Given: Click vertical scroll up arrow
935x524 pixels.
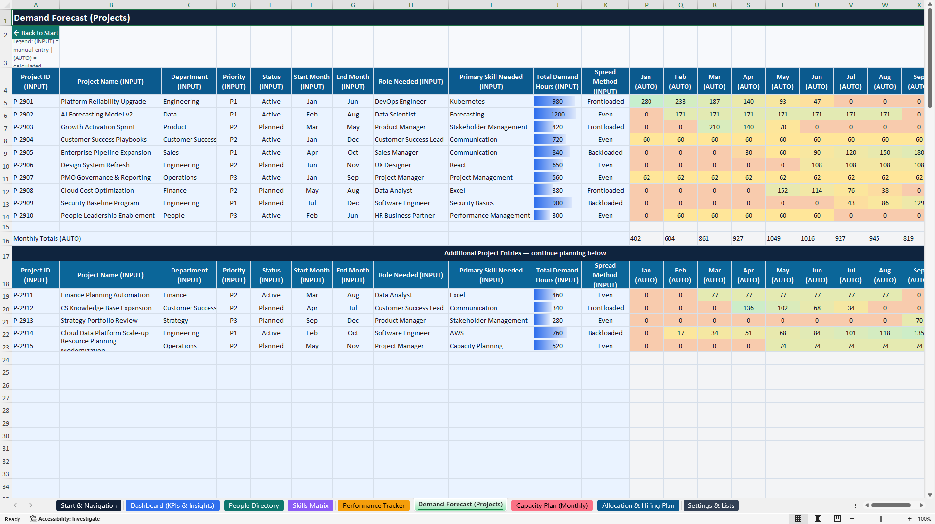Looking at the screenshot, I should coord(930,3).
